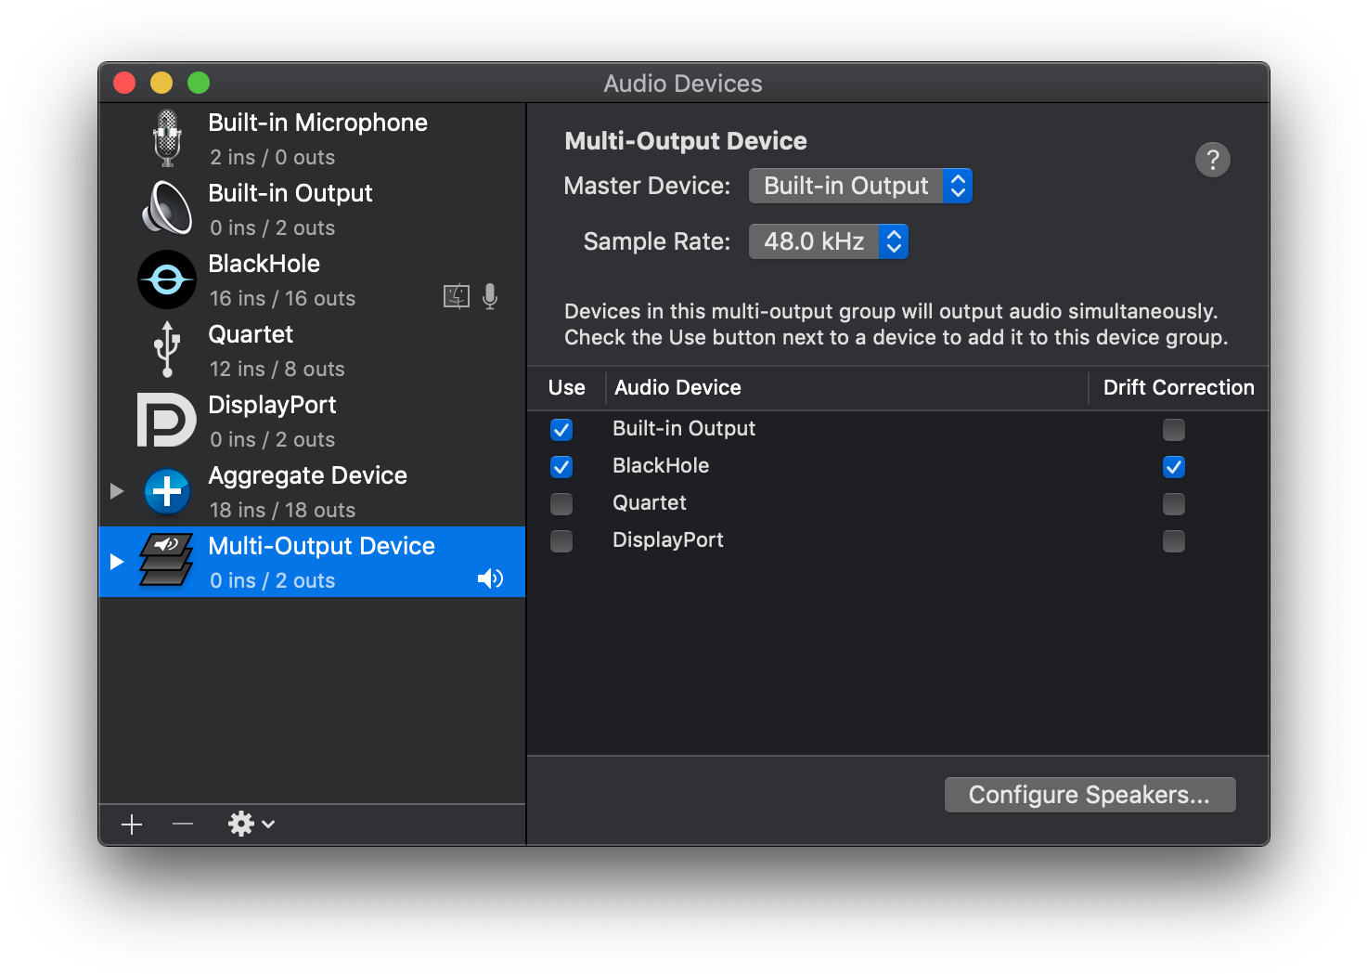The image size is (1367, 974).
Task: Enable Use for Quartet
Action: click(561, 504)
